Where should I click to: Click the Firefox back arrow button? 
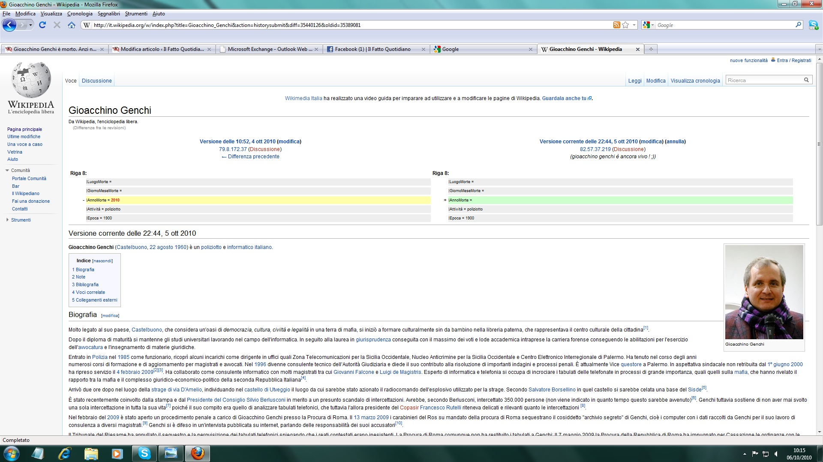[x=9, y=25]
